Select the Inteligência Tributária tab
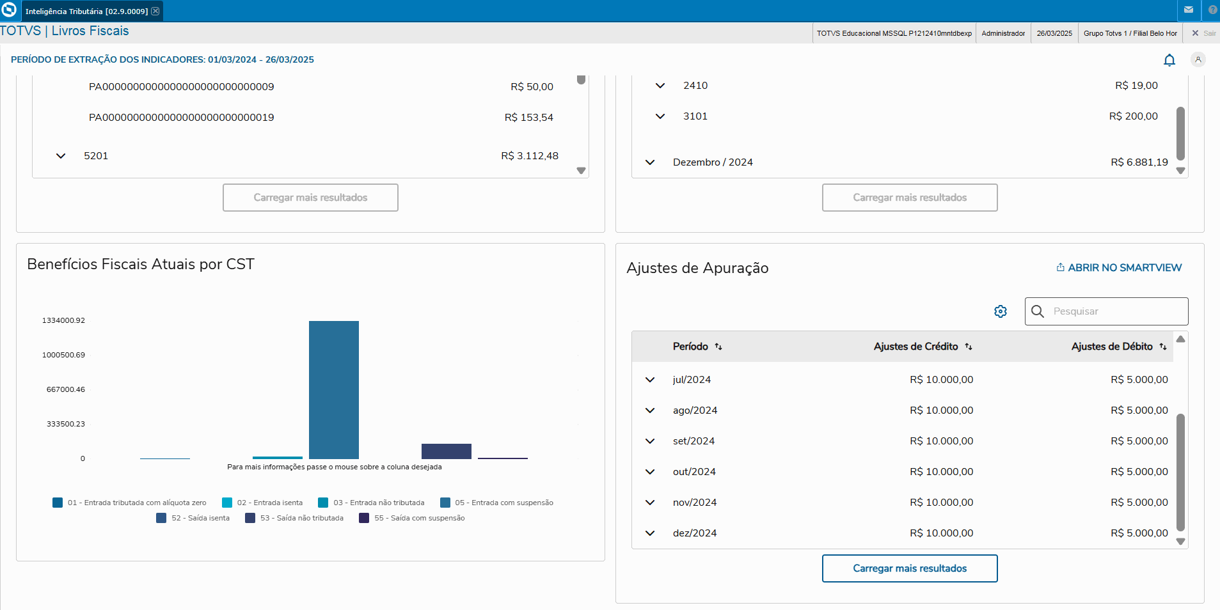 (x=86, y=12)
